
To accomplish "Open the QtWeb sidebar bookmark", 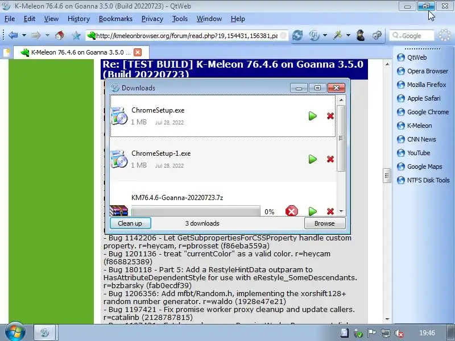I will pyautogui.click(x=412, y=57).
